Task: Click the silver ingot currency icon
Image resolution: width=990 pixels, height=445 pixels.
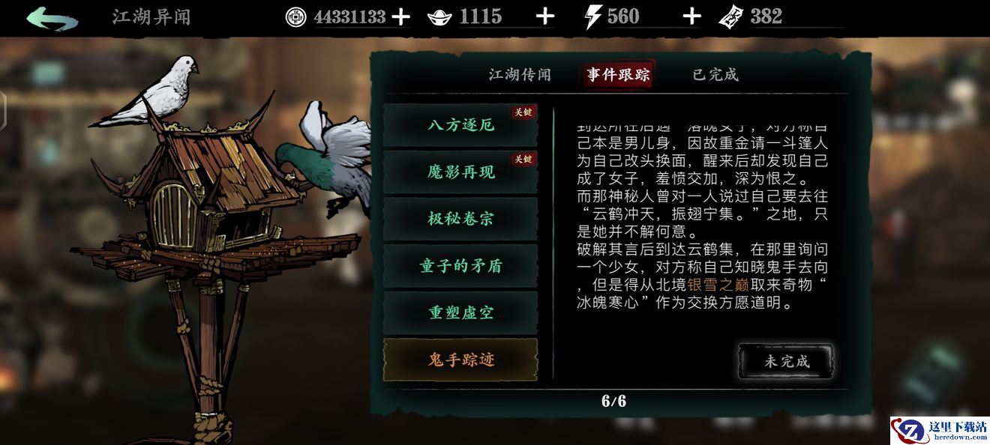Action: (x=441, y=17)
